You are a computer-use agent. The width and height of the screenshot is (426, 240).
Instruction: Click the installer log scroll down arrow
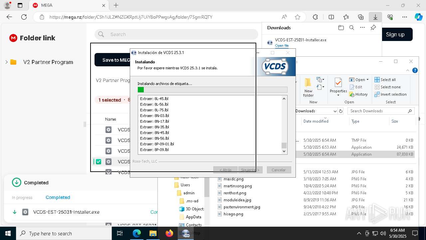point(284,151)
